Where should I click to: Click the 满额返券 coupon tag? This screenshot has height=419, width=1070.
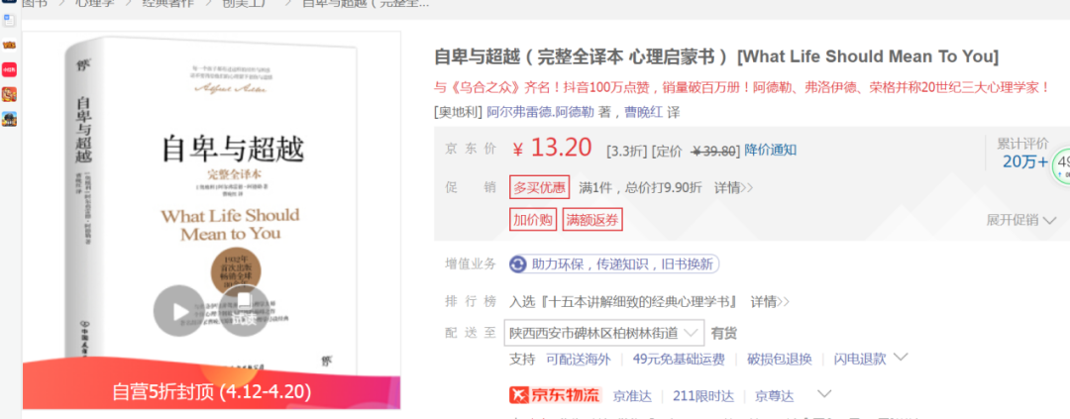592,220
